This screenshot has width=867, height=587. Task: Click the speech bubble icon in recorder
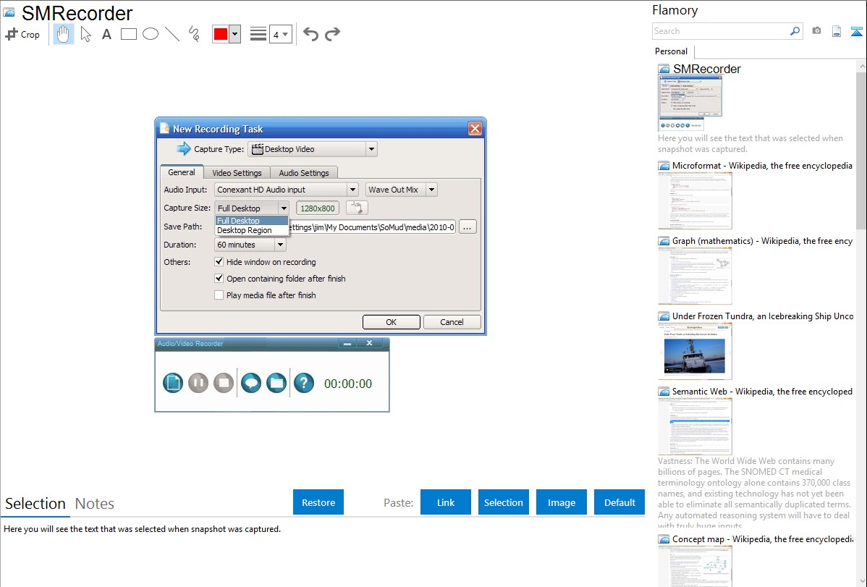point(251,383)
